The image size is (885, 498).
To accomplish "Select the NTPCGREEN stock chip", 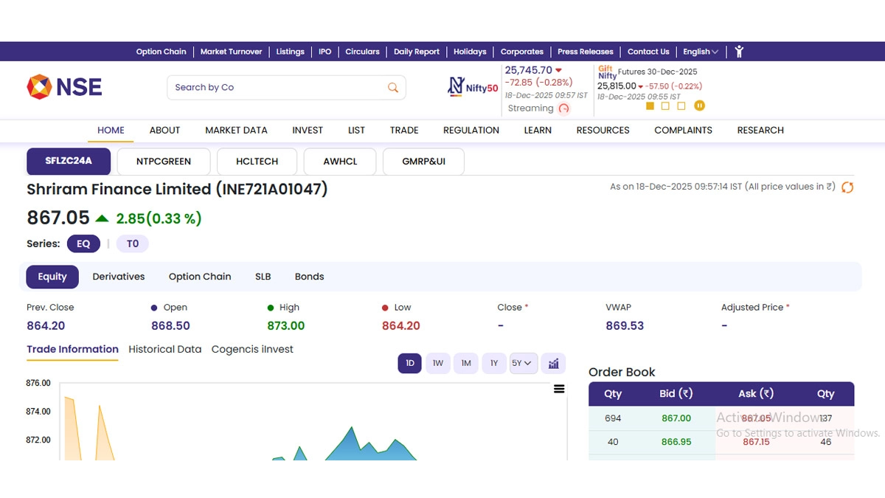I will click(164, 162).
